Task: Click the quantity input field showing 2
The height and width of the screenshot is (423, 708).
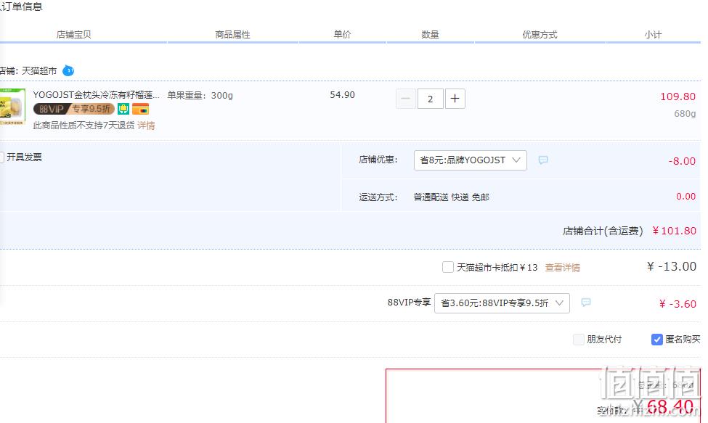Action: coord(431,99)
